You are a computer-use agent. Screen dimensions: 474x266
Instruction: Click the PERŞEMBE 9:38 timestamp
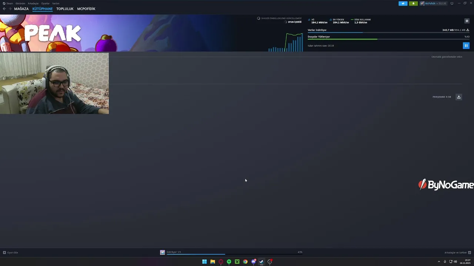pos(442,97)
